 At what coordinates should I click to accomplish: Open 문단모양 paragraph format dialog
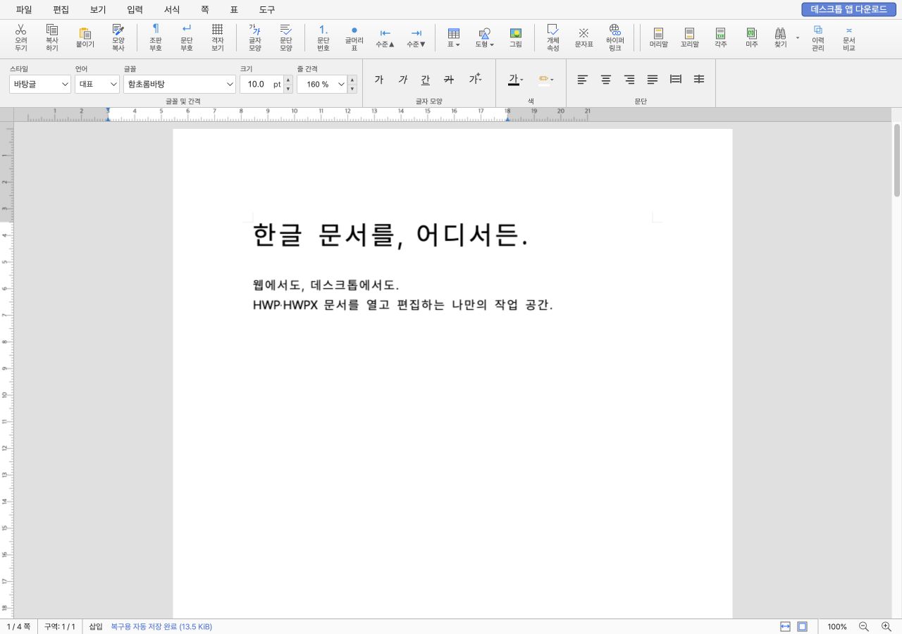tap(286, 37)
